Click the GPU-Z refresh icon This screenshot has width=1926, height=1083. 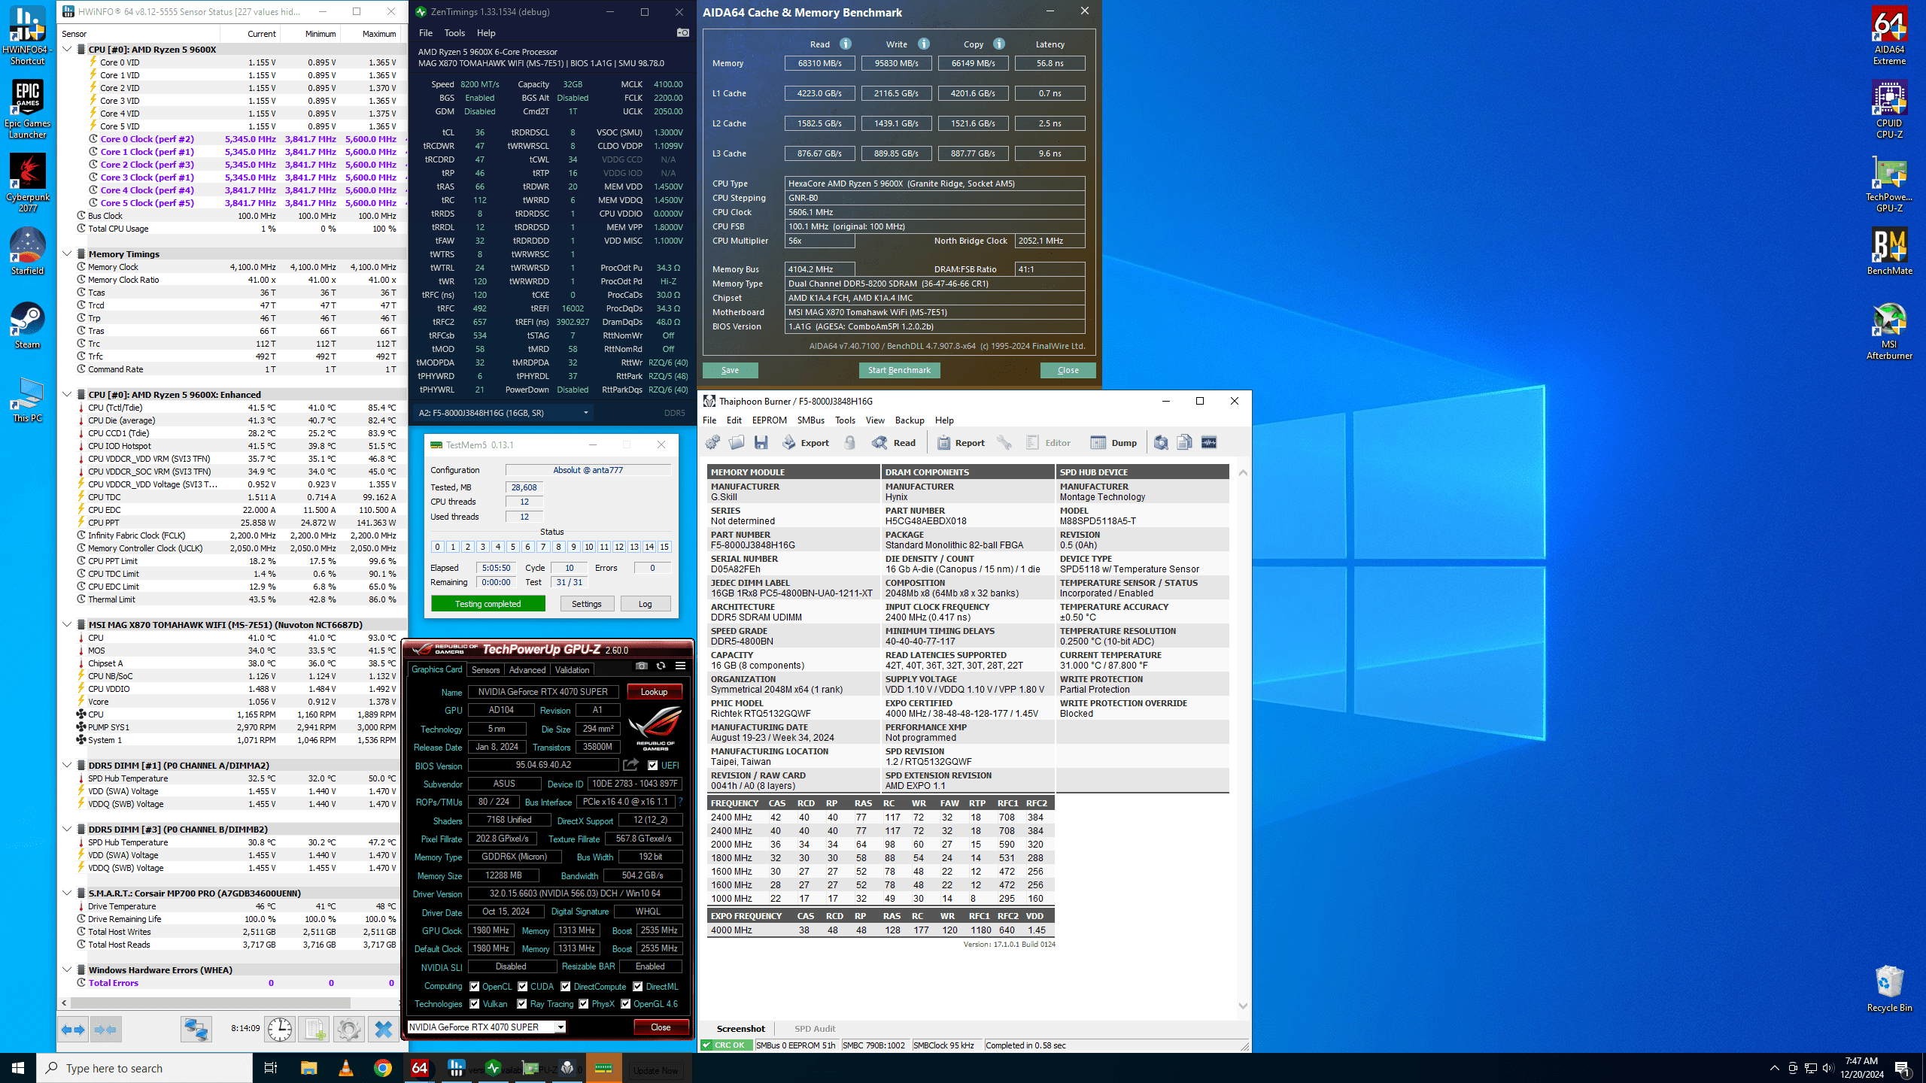tap(661, 666)
